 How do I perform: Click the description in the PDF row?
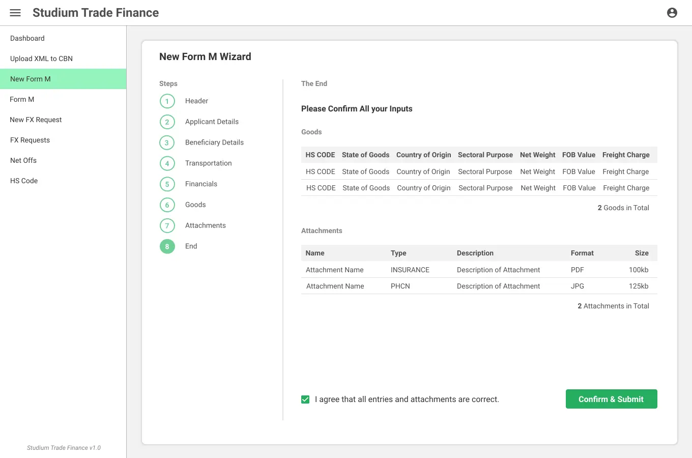click(498, 270)
